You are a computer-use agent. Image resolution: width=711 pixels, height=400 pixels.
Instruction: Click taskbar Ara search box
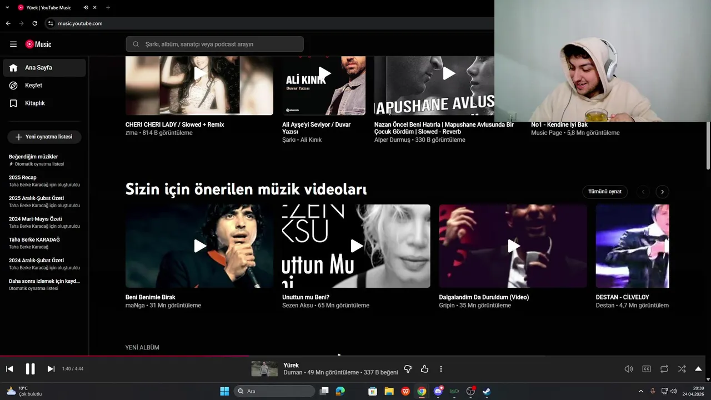(274, 391)
